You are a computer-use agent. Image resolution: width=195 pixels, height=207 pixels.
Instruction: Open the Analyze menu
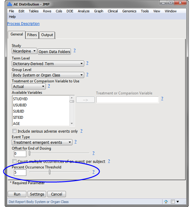(x=84, y=11)
